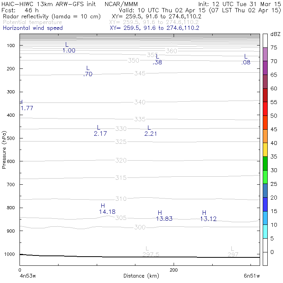Image resolution: width=283 pixels, height=283 pixels.
Task: Click the Horizontal wind speed legend text
Action: tap(33, 28)
